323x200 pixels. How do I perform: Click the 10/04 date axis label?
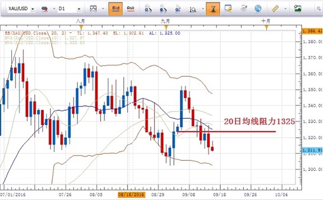[x=281, y=195]
